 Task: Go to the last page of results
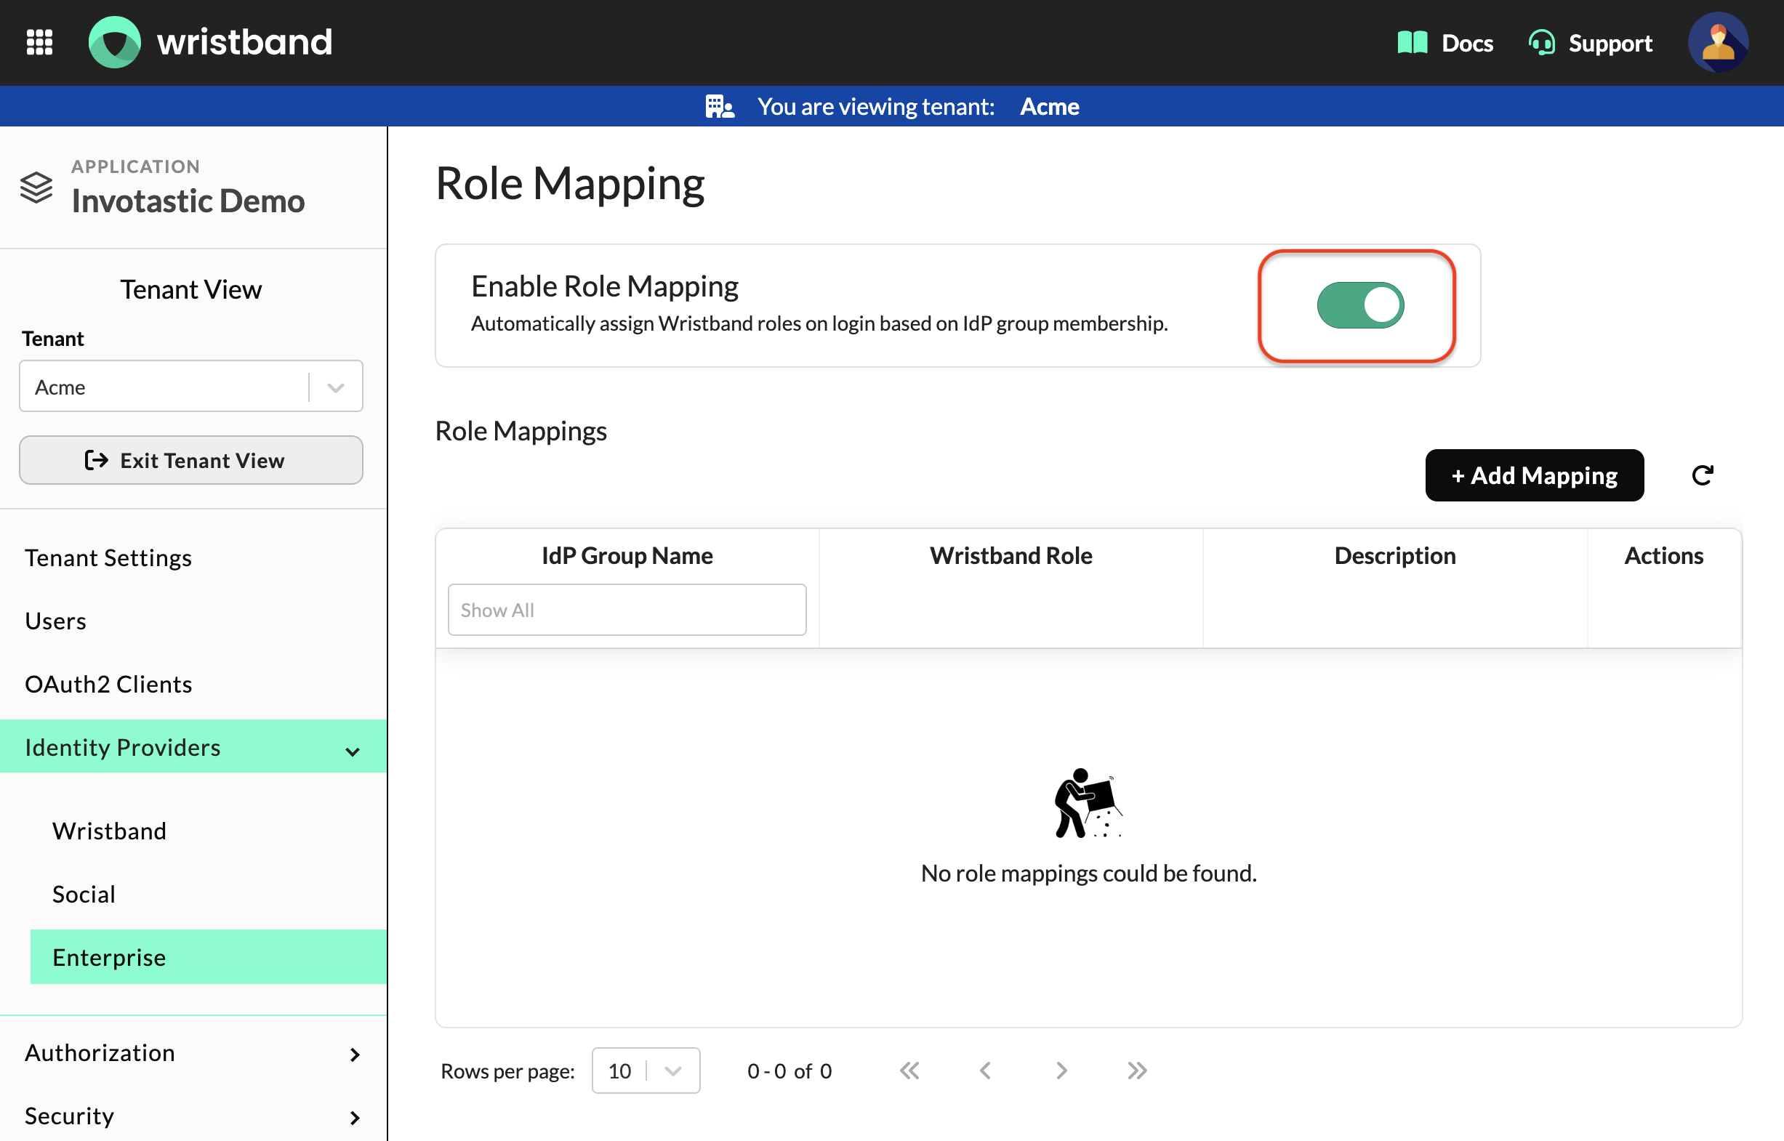click(x=1137, y=1071)
